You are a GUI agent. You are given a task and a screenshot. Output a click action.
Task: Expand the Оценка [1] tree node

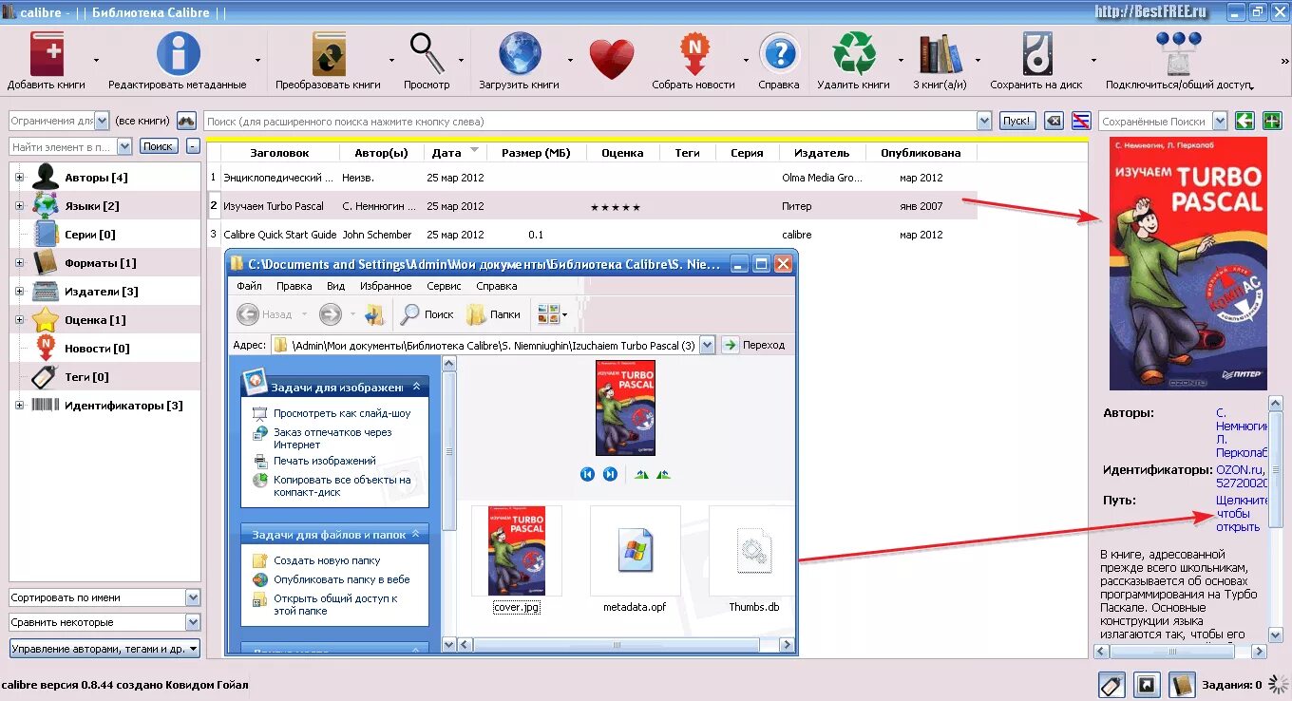point(19,320)
